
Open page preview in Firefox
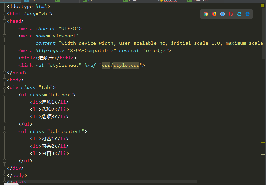(214, 14)
